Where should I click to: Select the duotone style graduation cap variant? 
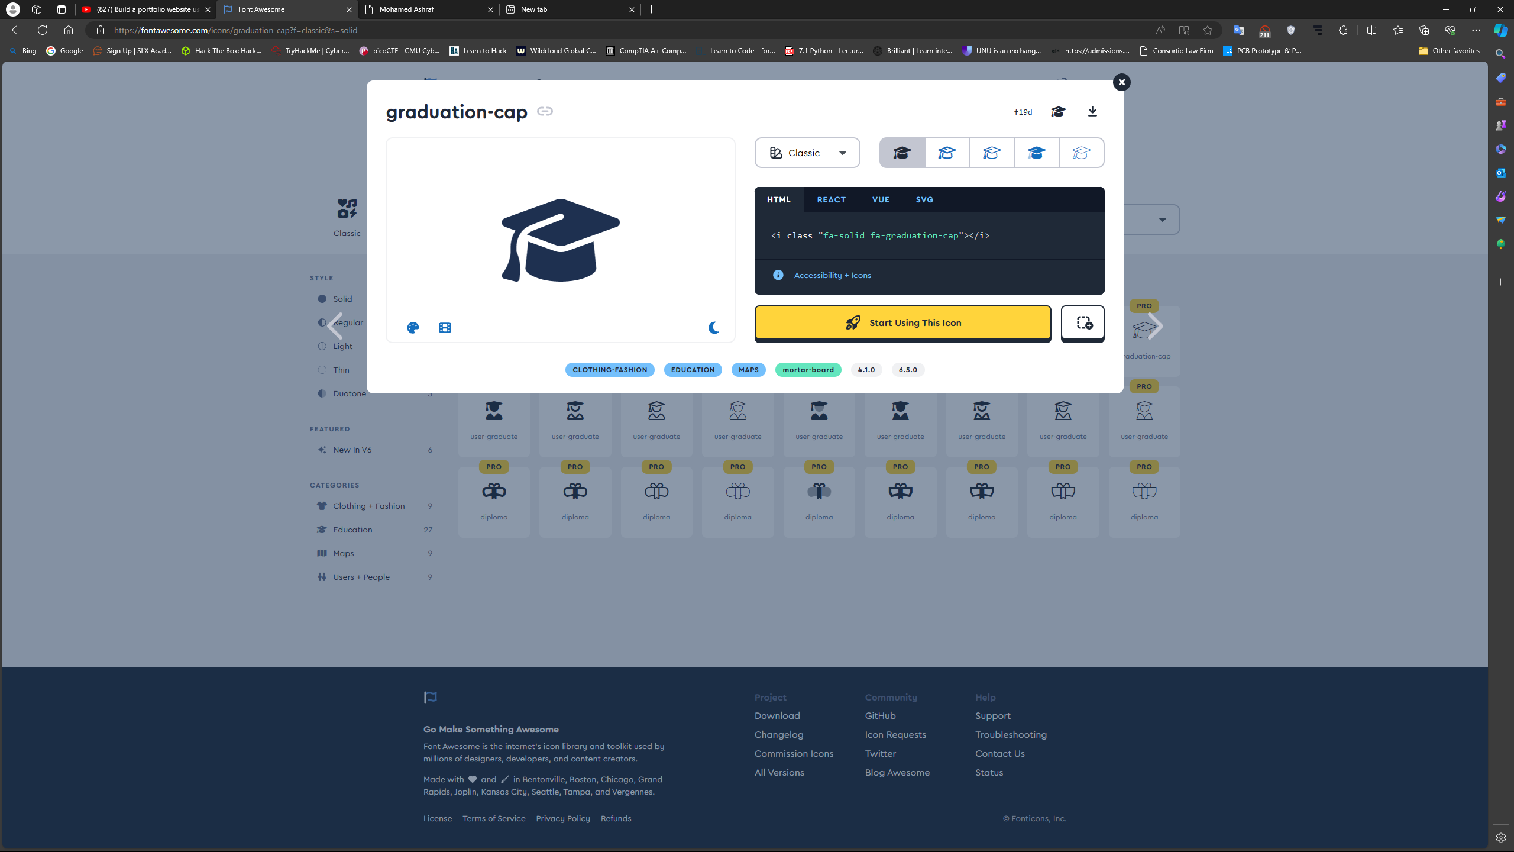coord(1036,153)
